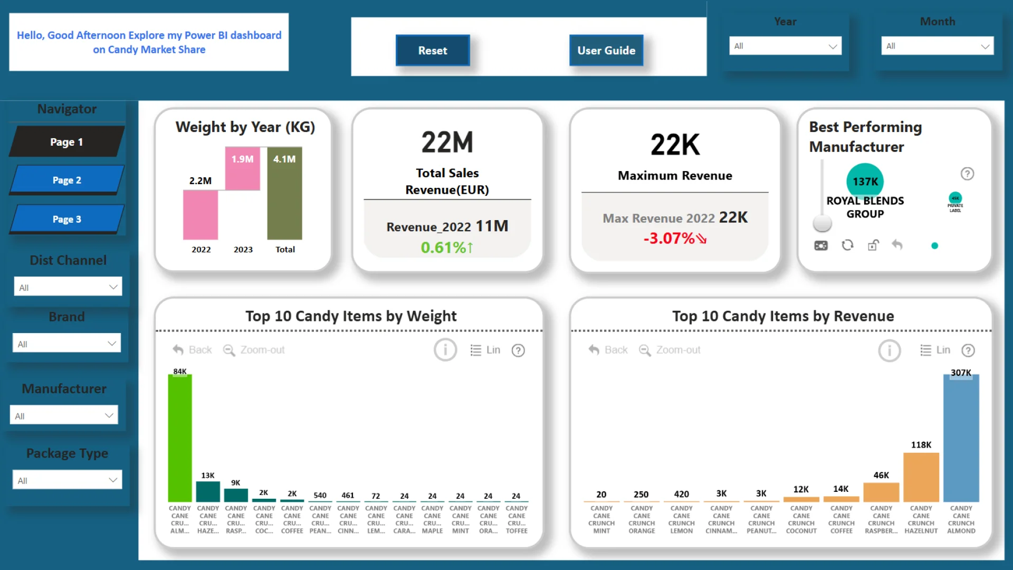Click the Candy Cane Crunch Mint revenue label
This screenshot has width=1013, height=570.
pyautogui.click(x=601, y=519)
